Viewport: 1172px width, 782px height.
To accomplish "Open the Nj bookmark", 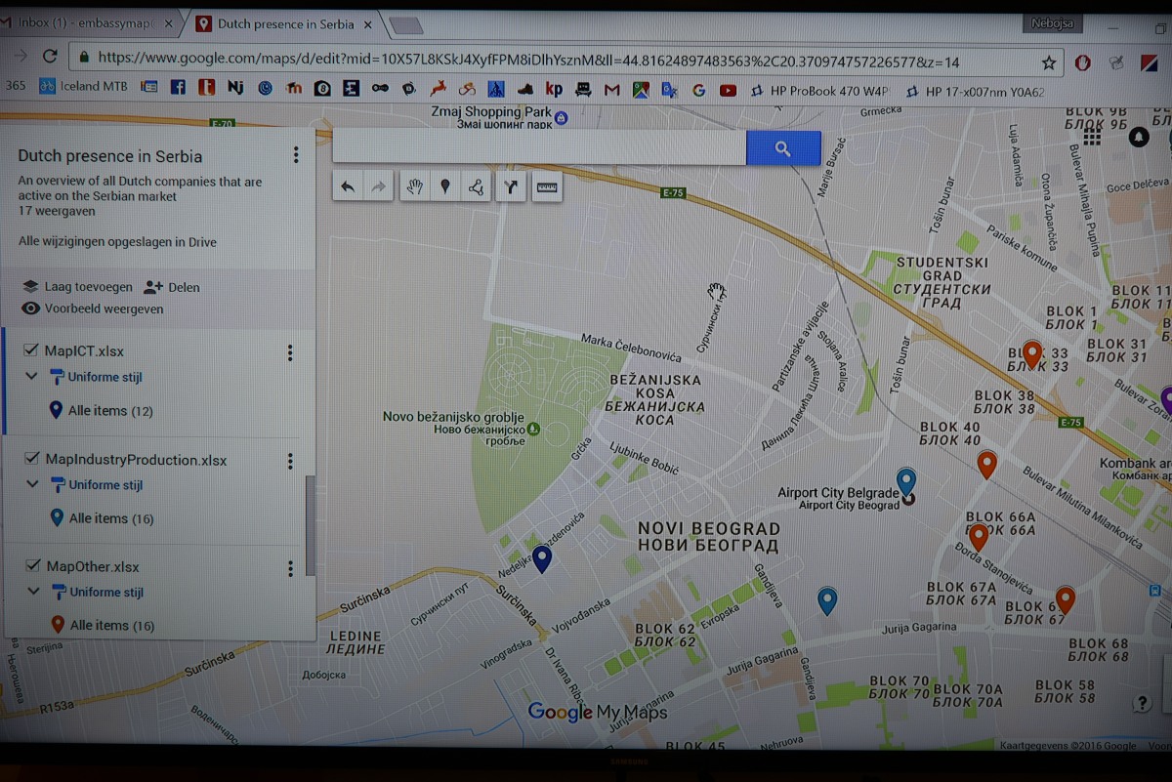I will (x=235, y=87).
